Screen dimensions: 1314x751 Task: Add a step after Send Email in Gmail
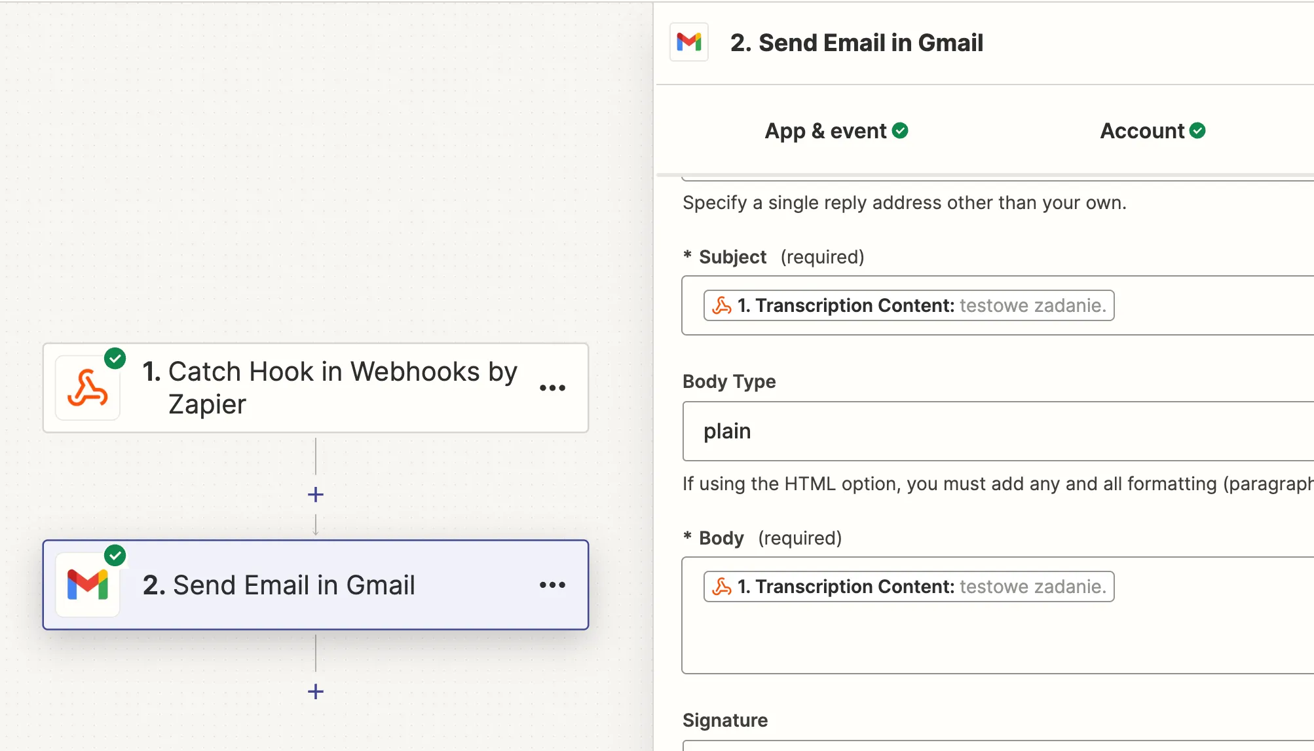point(316,691)
